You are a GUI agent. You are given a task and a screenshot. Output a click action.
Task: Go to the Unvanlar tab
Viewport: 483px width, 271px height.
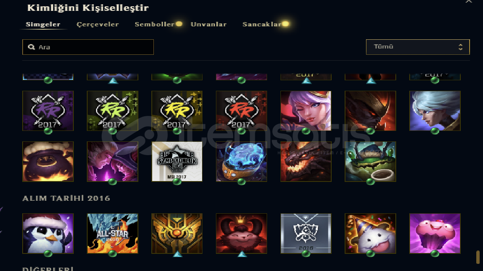coord(208,24)
